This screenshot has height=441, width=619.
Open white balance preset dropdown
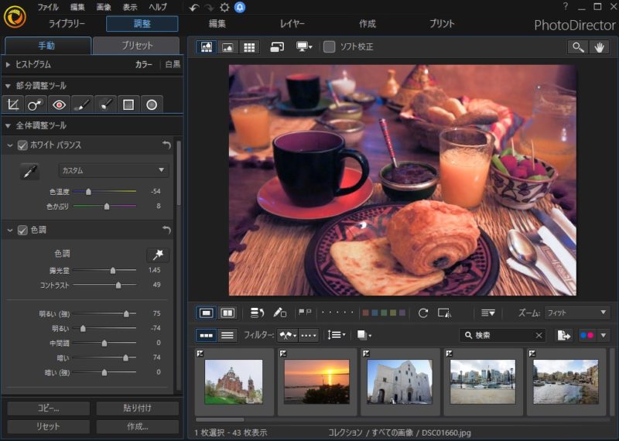pos(114,170)
